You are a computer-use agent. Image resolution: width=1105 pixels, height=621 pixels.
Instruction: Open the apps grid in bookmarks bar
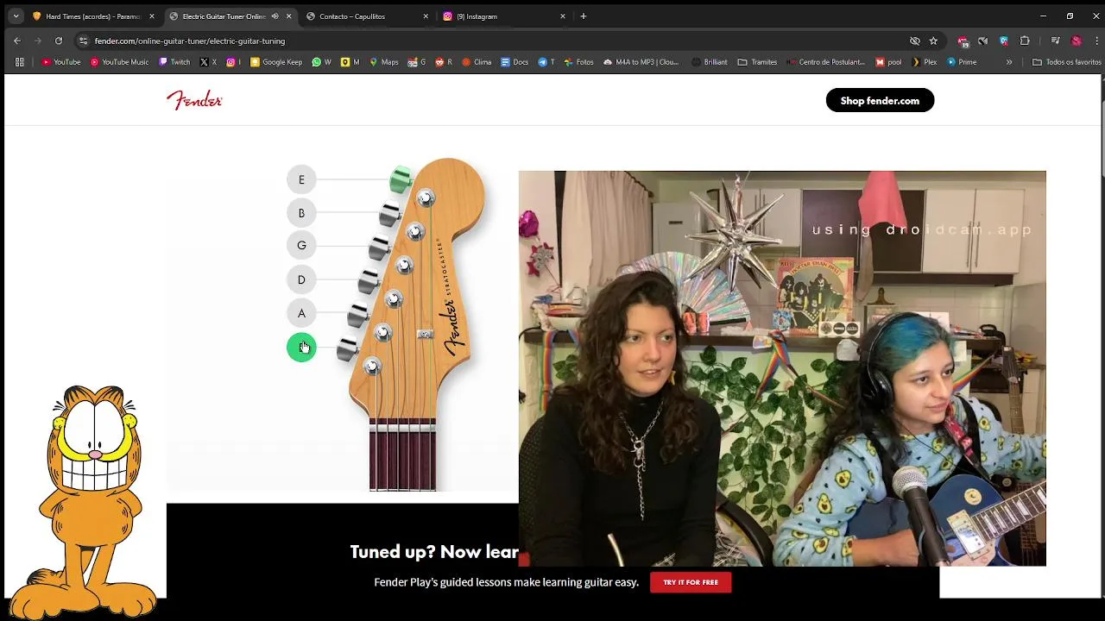coord(20,62)
